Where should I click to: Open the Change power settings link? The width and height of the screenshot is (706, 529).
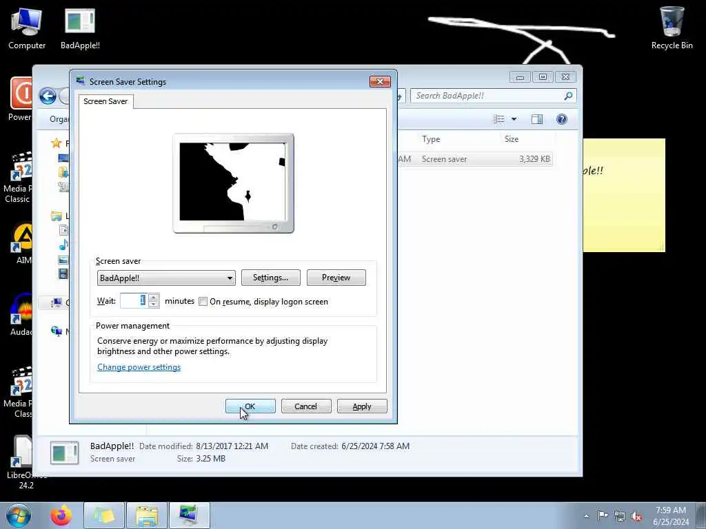[139, 367]
